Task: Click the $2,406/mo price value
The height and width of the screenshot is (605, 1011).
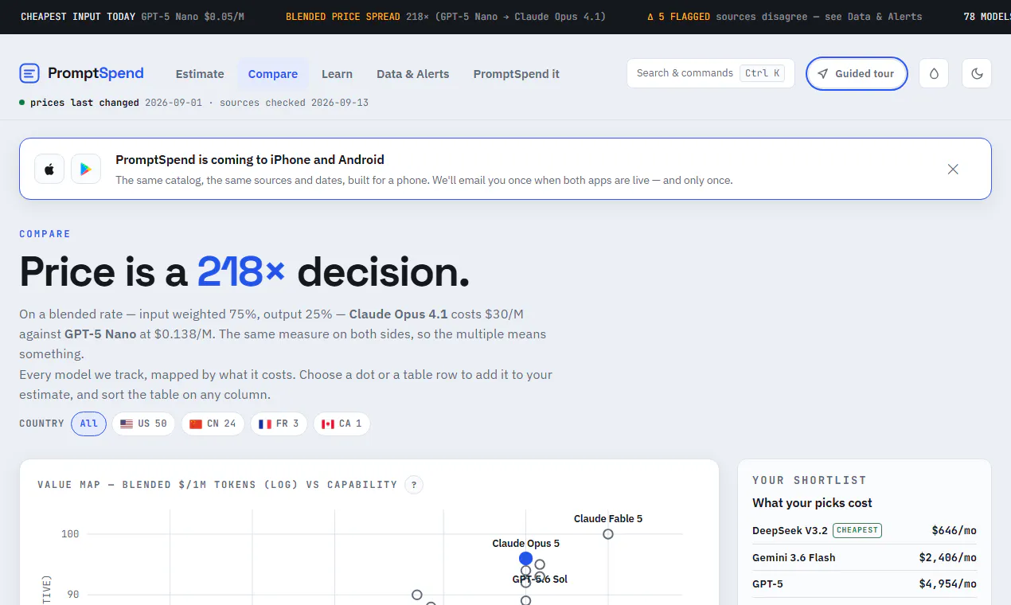Action: 947,557
